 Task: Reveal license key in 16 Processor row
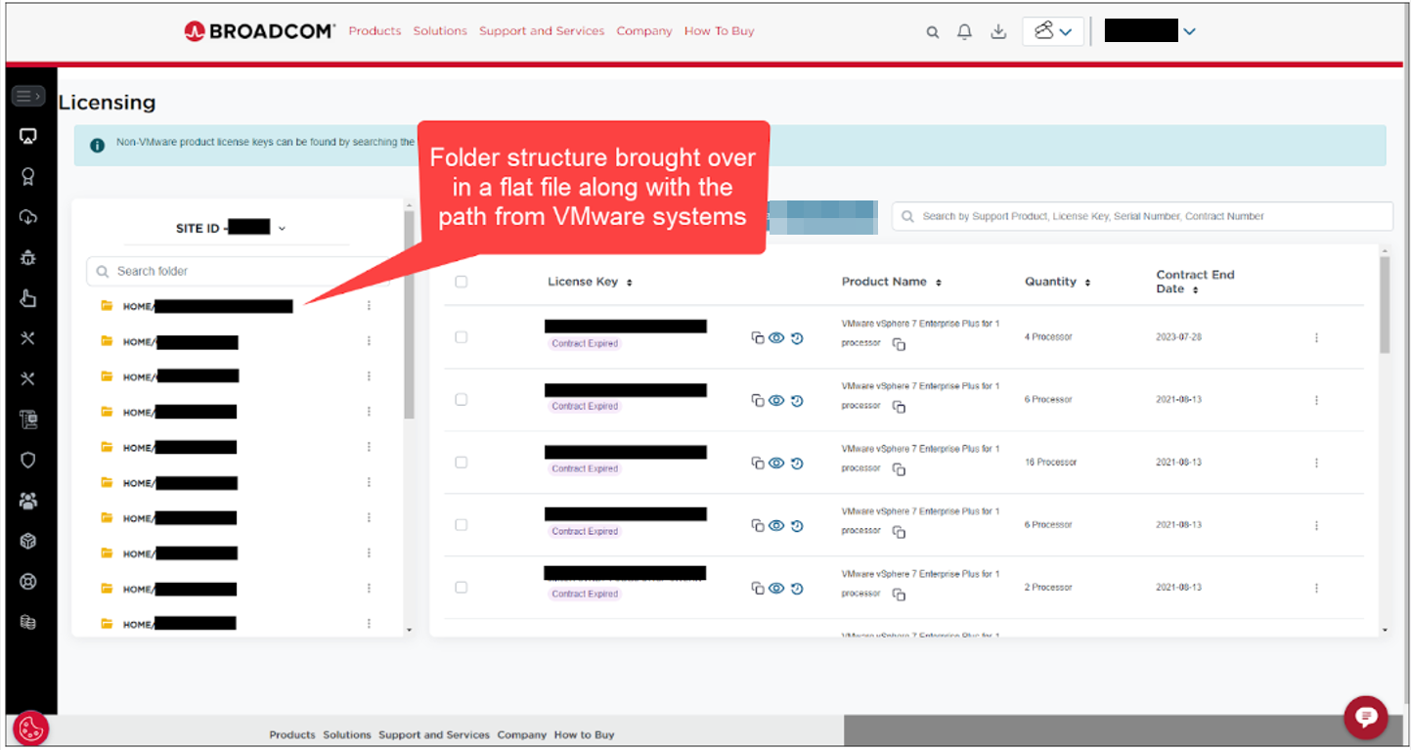click(776, 463)
